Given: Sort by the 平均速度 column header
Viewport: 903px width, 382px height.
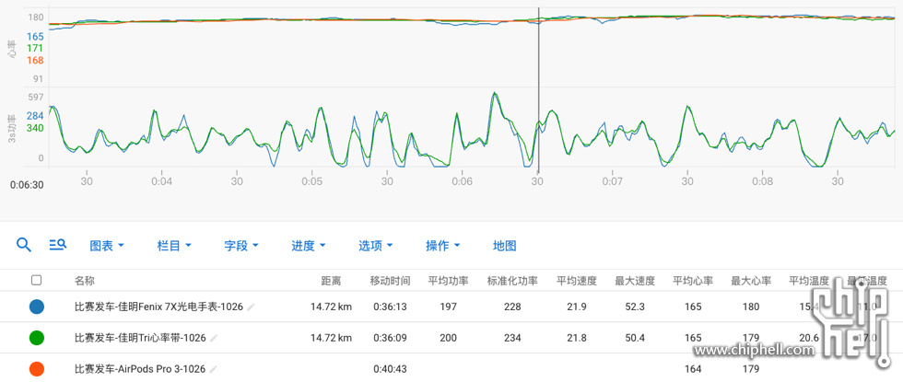Looking at the screenshot, I should coord(577,281).
